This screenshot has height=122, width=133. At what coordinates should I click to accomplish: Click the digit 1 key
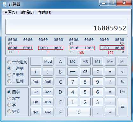coord(73,102)
